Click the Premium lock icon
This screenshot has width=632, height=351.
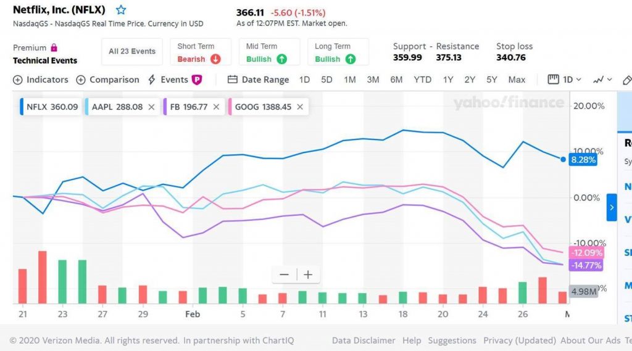tap(54, 47)
